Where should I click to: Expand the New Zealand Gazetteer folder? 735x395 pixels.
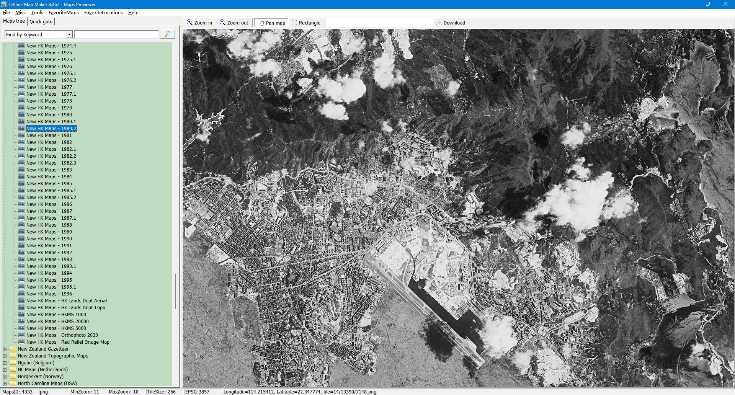pos(5,349)
